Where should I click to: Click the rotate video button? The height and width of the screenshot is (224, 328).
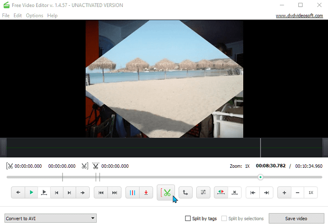[185, 193]
